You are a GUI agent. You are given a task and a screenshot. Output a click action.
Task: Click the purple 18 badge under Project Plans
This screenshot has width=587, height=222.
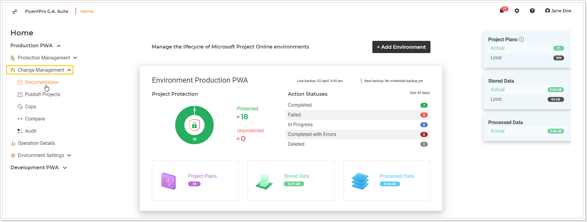(x=194, y=184)
